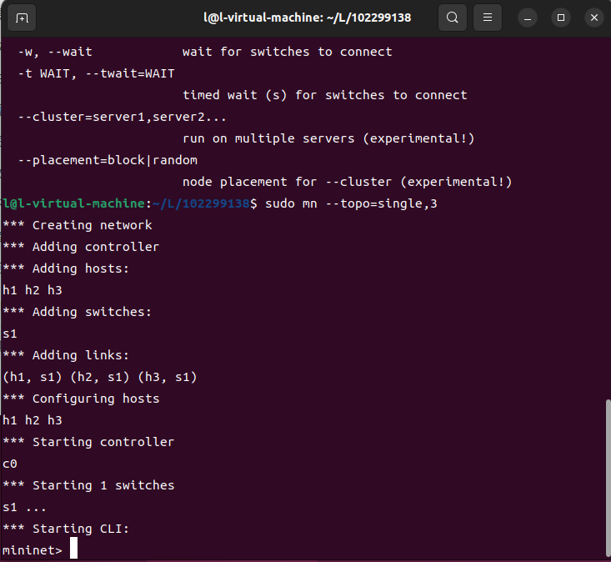Click the '*** Adding switches:' line
This screenshot has height=562, width=611.
pos(78,312)
